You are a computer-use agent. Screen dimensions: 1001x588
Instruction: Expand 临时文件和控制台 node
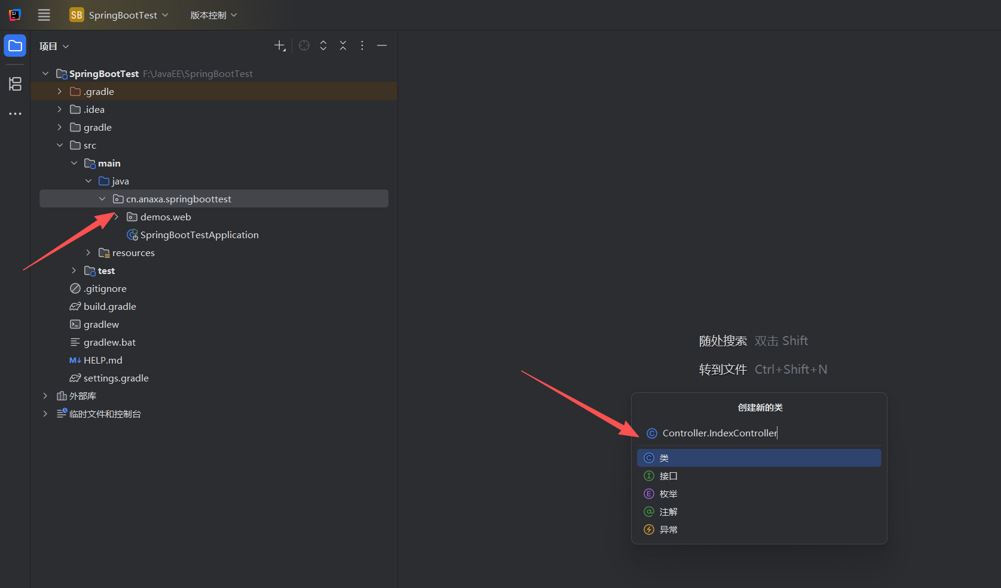coord(45,414)
